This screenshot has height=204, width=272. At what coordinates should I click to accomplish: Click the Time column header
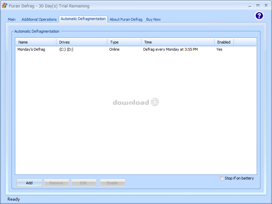(x=178, y=42)
